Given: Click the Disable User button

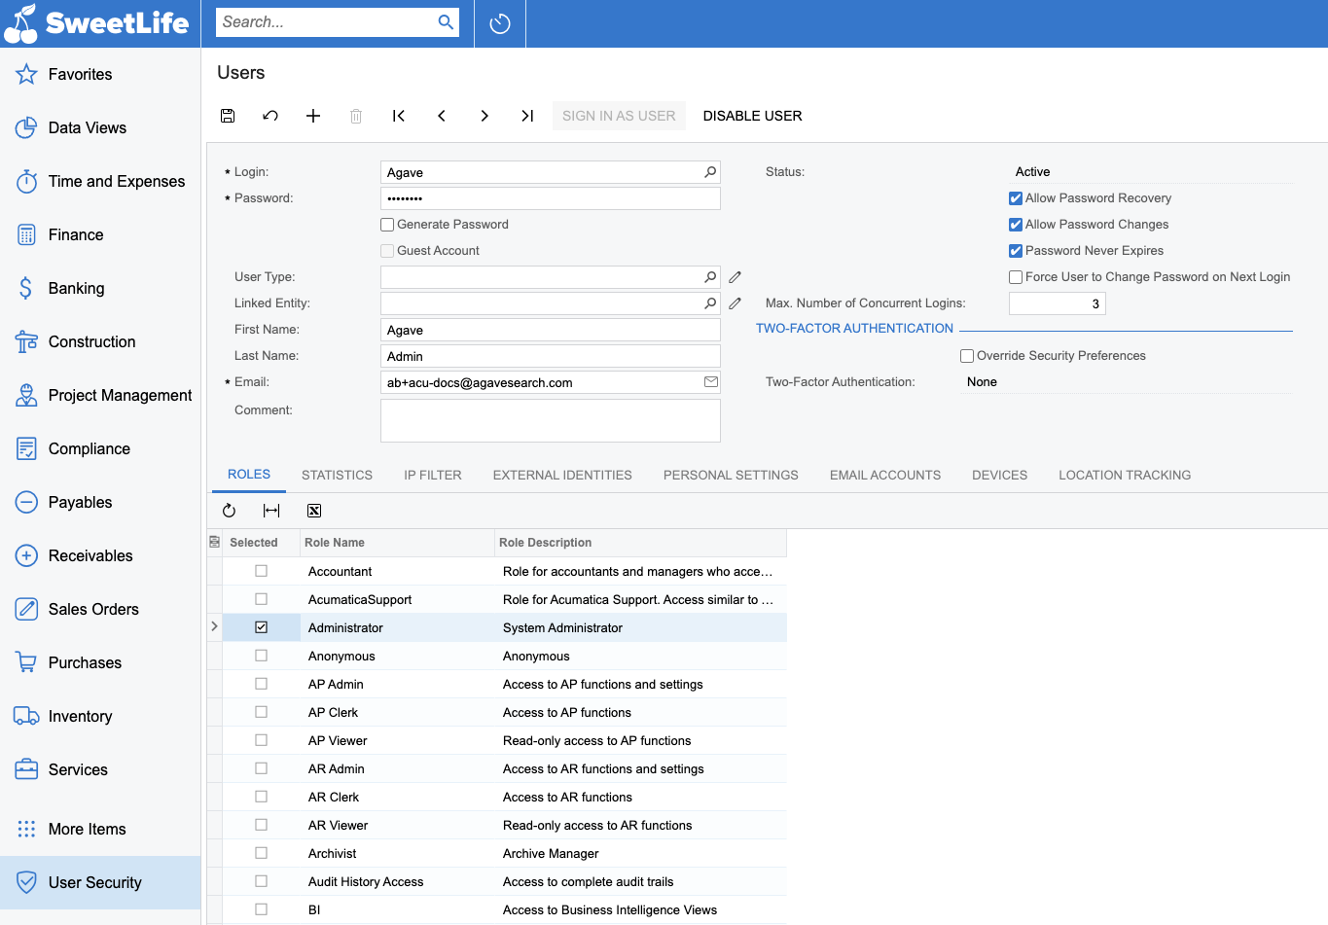Looking at the screenshot, I should (752, 116).
